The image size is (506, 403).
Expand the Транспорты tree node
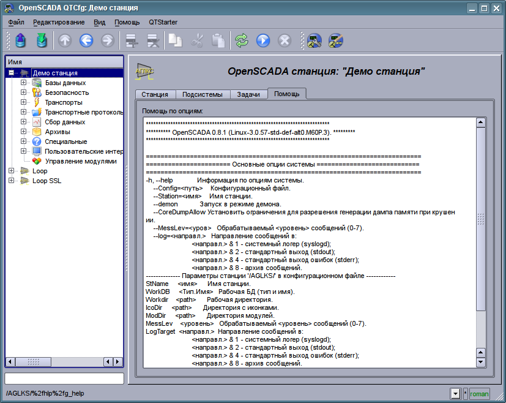click(23, 102)
